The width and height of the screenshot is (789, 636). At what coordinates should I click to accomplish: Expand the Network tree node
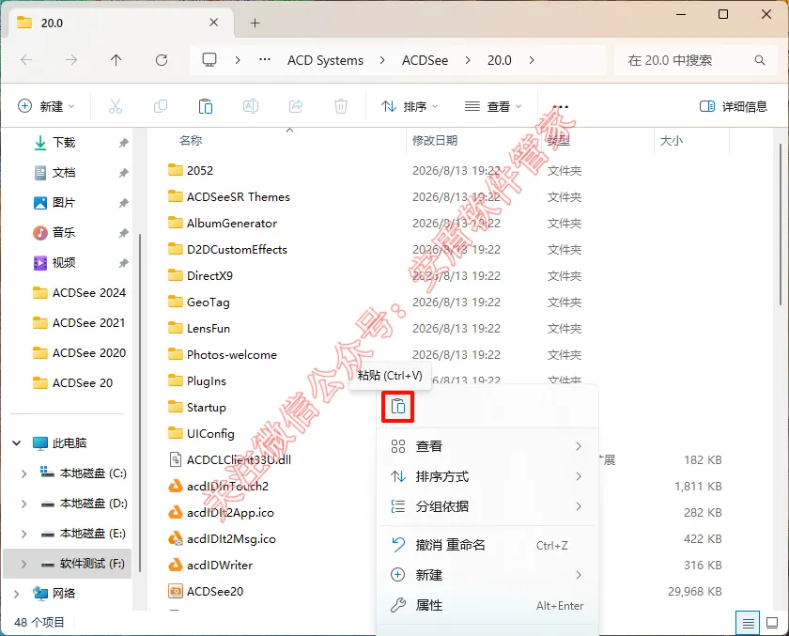17,594
